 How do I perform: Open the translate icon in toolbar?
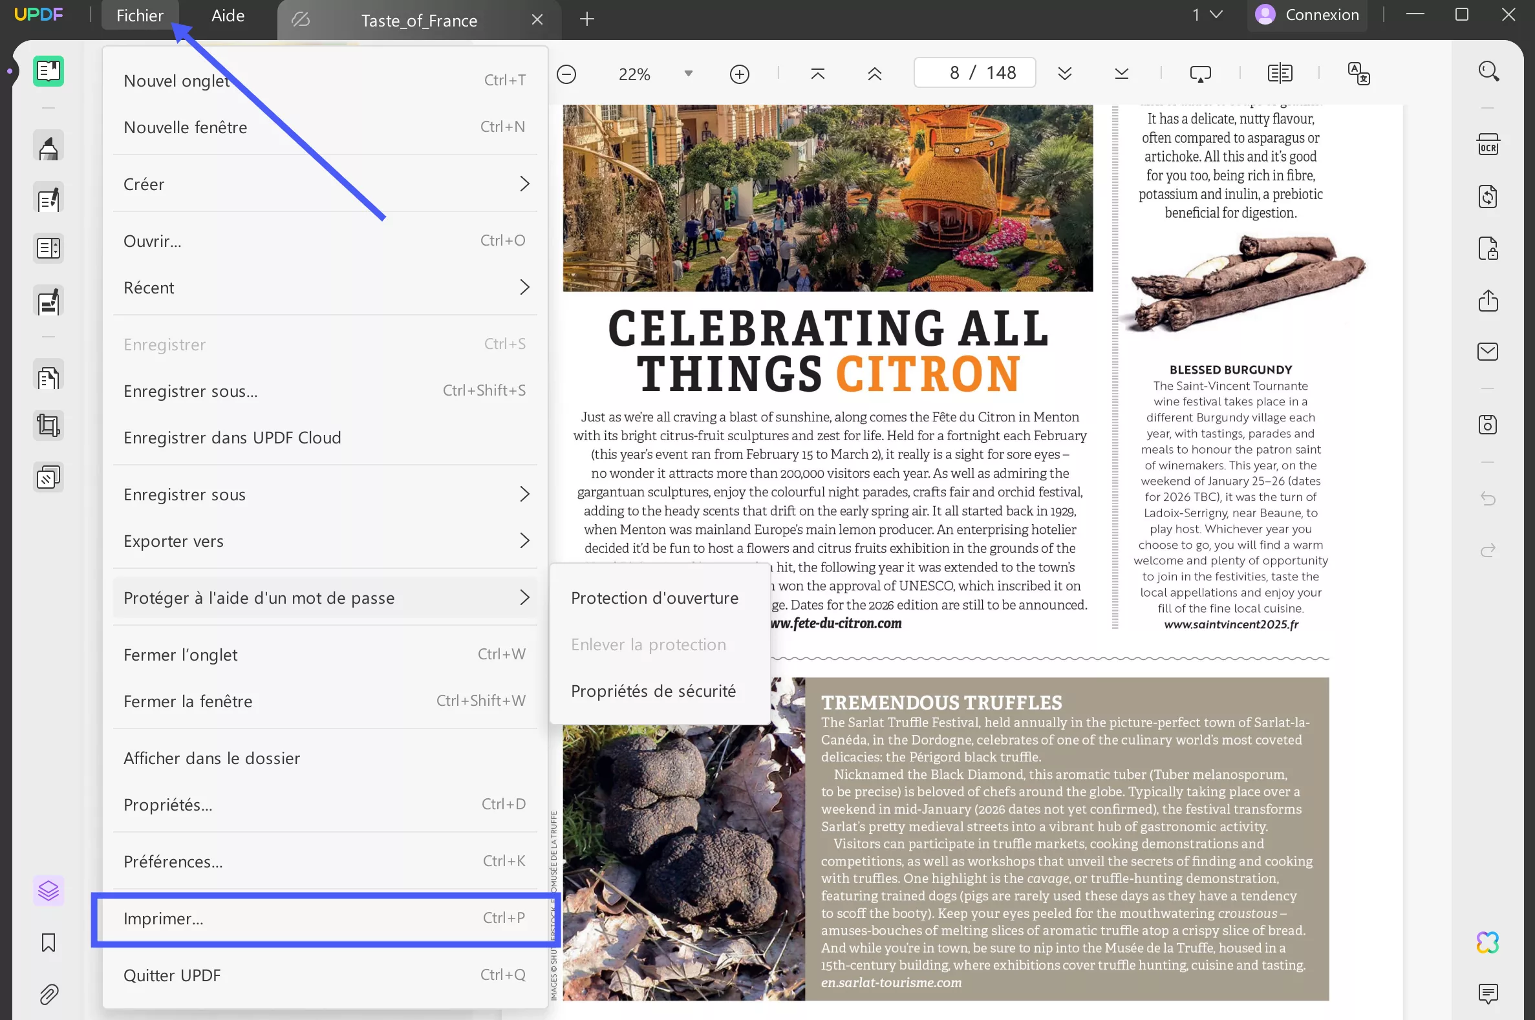1358,74
